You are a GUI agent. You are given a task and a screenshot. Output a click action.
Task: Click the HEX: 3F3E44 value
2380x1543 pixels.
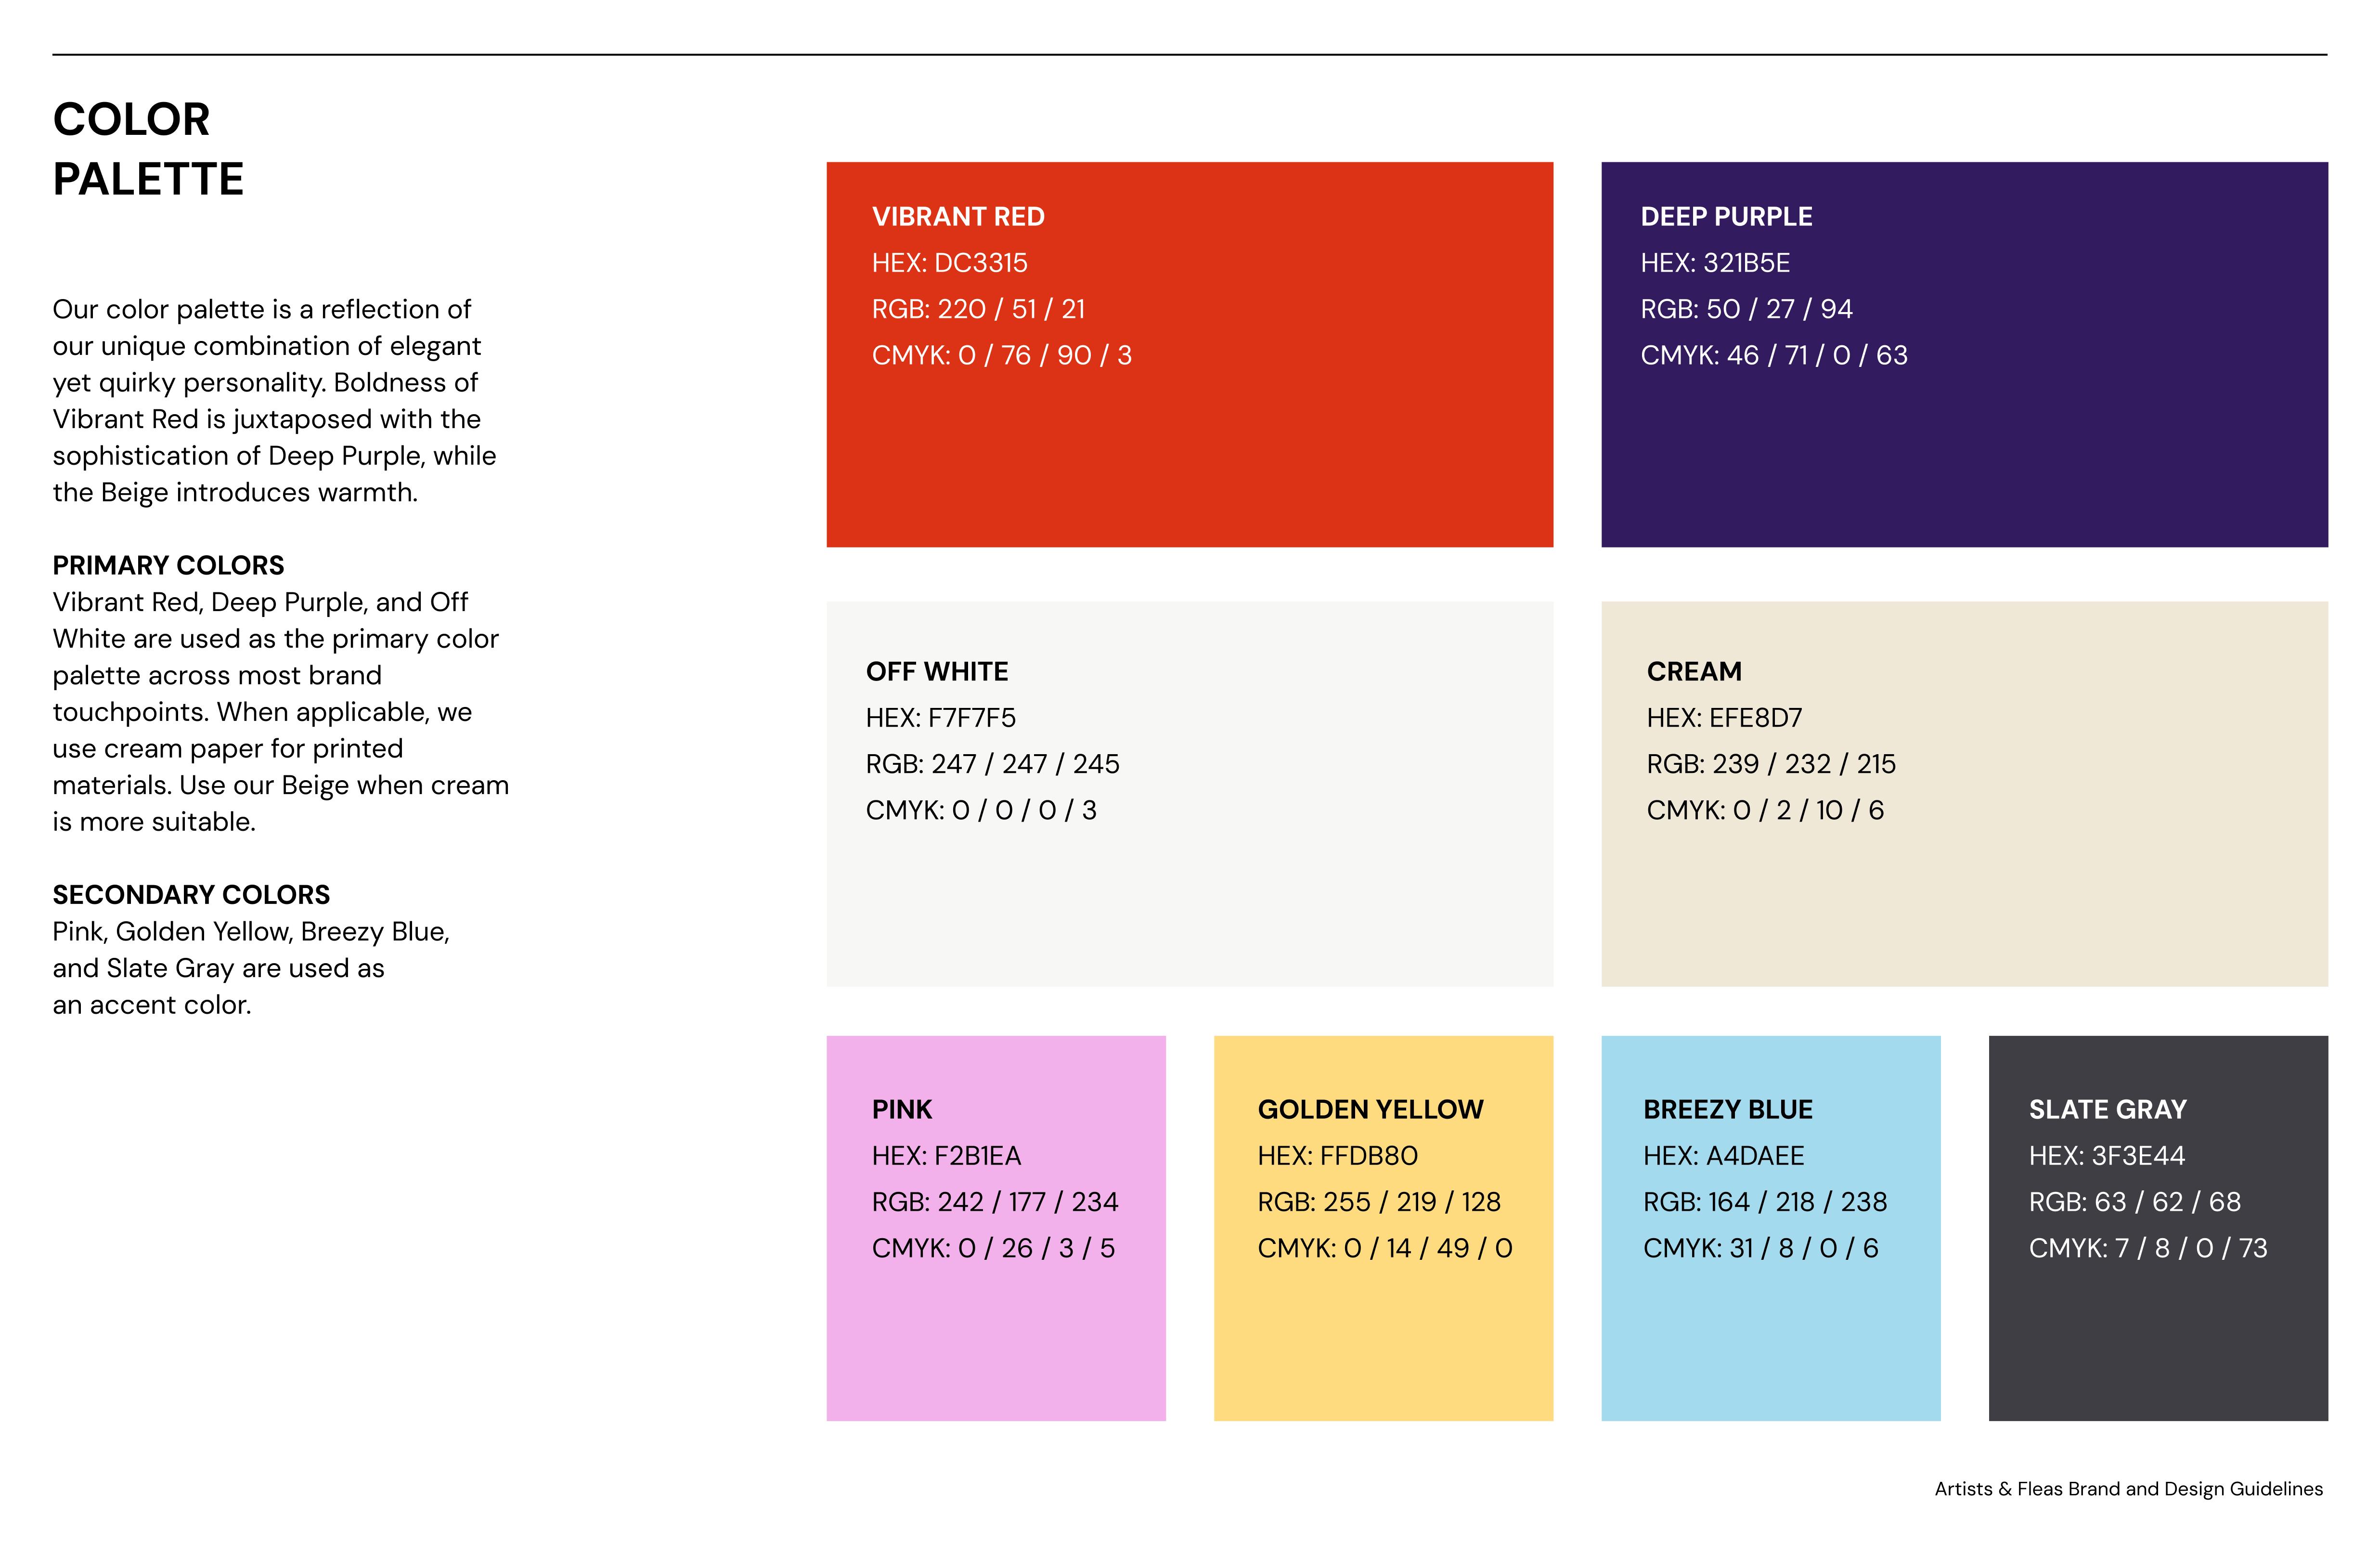(x=2106, y=1156)
